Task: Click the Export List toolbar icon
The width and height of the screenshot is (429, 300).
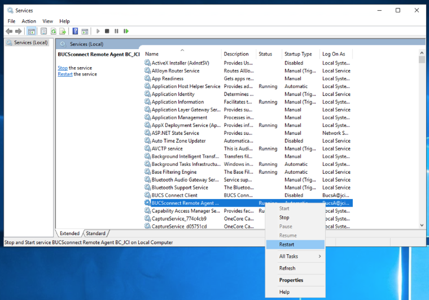Action: (64, 31)
